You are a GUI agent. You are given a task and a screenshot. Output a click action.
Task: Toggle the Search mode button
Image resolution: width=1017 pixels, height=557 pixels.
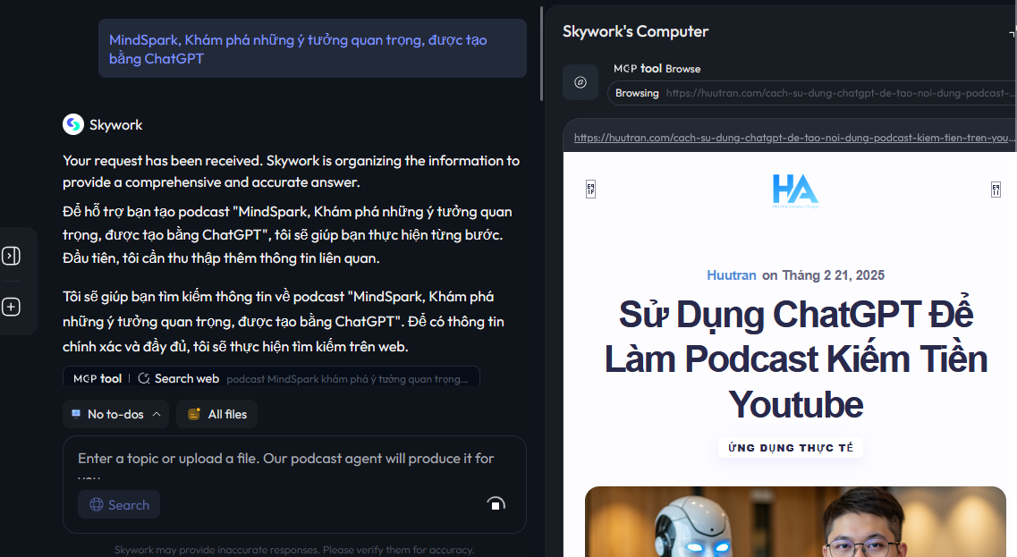coord(119,504)
